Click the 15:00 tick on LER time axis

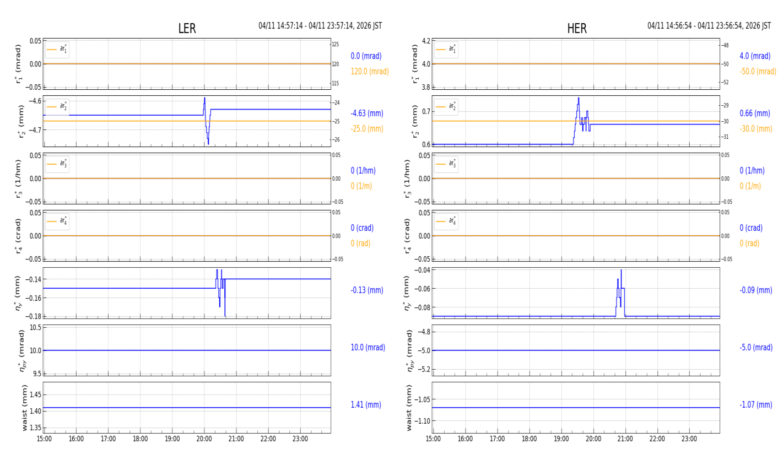pyautogui.click(x=44, y=439)
